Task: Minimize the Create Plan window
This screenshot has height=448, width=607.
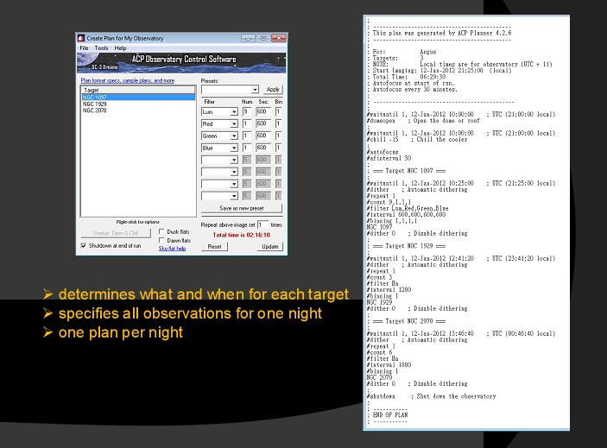Action: click(248, 38)
